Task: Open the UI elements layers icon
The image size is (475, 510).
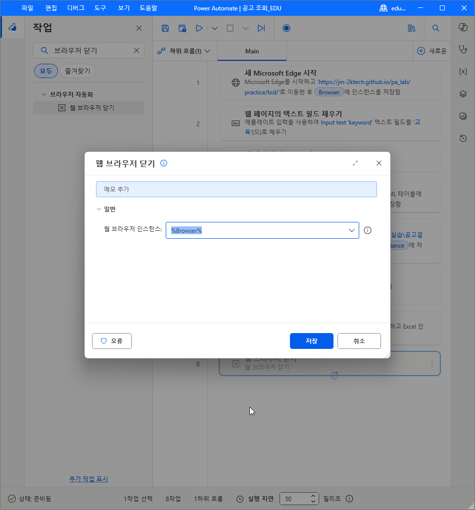Action: click(x=463, y=94)
